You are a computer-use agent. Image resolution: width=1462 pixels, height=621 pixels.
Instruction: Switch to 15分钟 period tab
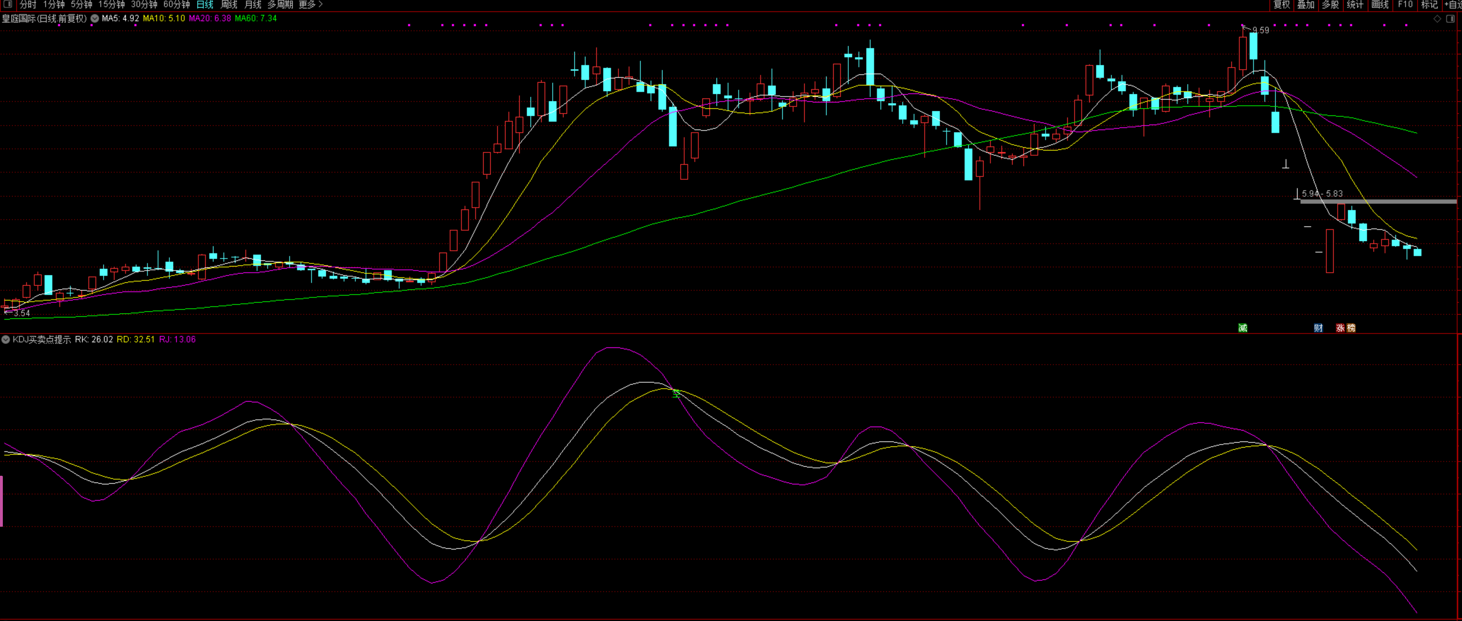click(x=111, y=5)
